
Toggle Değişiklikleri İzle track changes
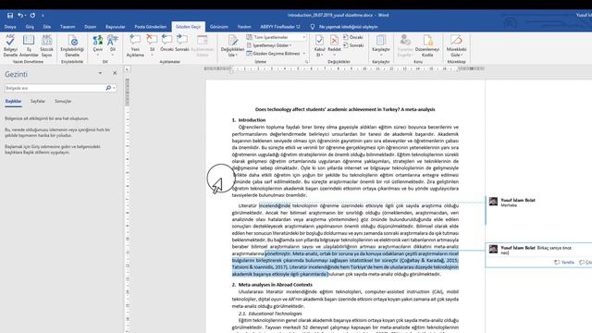point(232,45)
